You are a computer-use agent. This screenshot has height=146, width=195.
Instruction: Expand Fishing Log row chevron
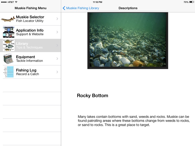(x=57, y=72)
